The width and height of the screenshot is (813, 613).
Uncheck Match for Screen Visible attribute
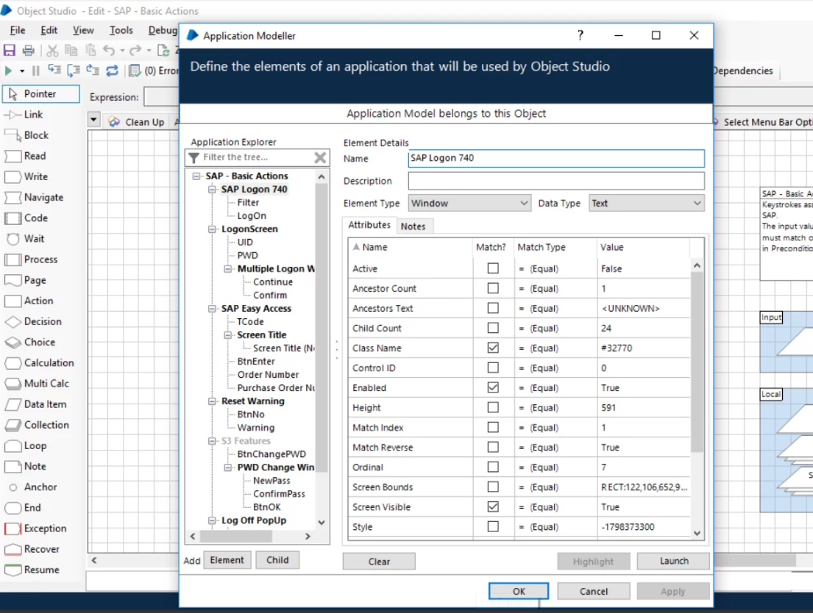[493, 506]
